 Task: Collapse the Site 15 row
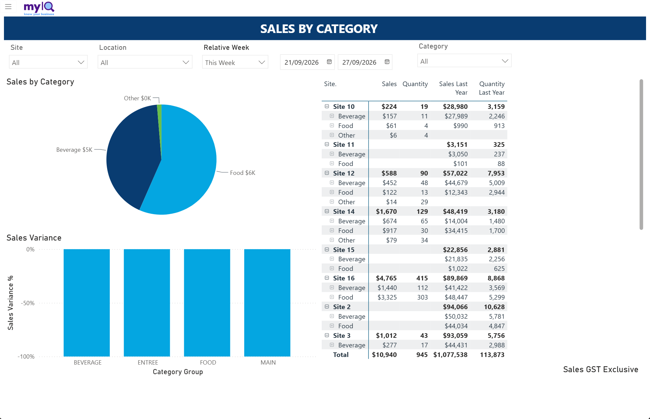point(327,249)
